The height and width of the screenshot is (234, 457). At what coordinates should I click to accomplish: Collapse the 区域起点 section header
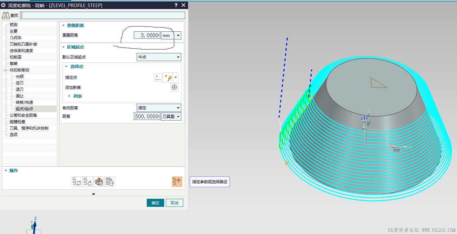coord(73,47)
